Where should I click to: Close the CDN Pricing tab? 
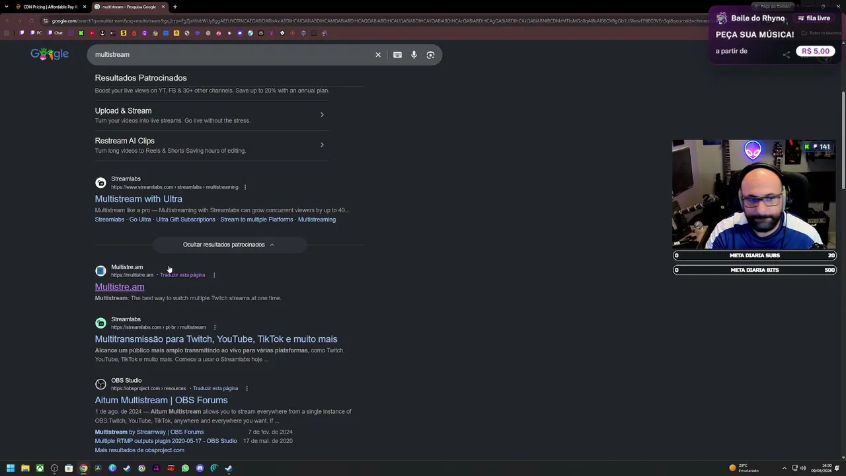point(85,7)
